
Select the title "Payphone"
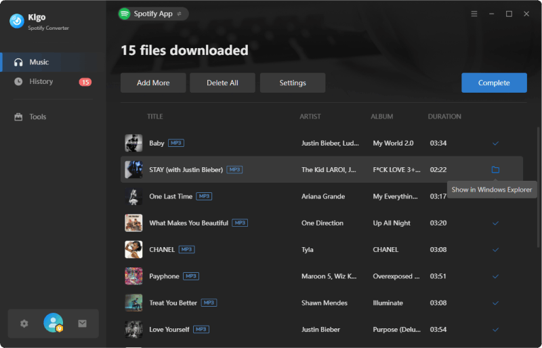coord(164,276)
